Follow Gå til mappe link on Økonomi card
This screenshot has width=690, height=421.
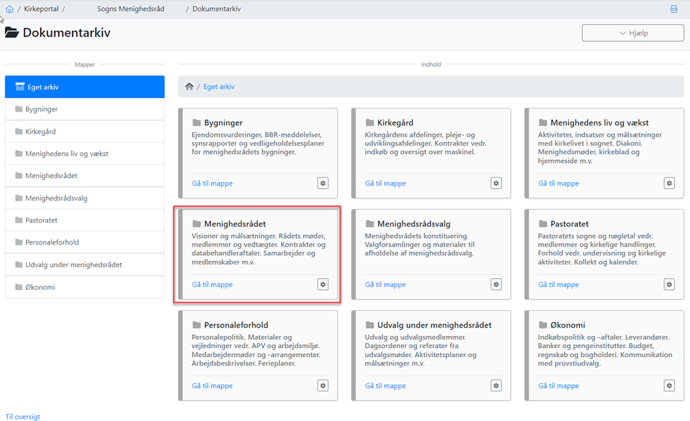click(559, 385)
